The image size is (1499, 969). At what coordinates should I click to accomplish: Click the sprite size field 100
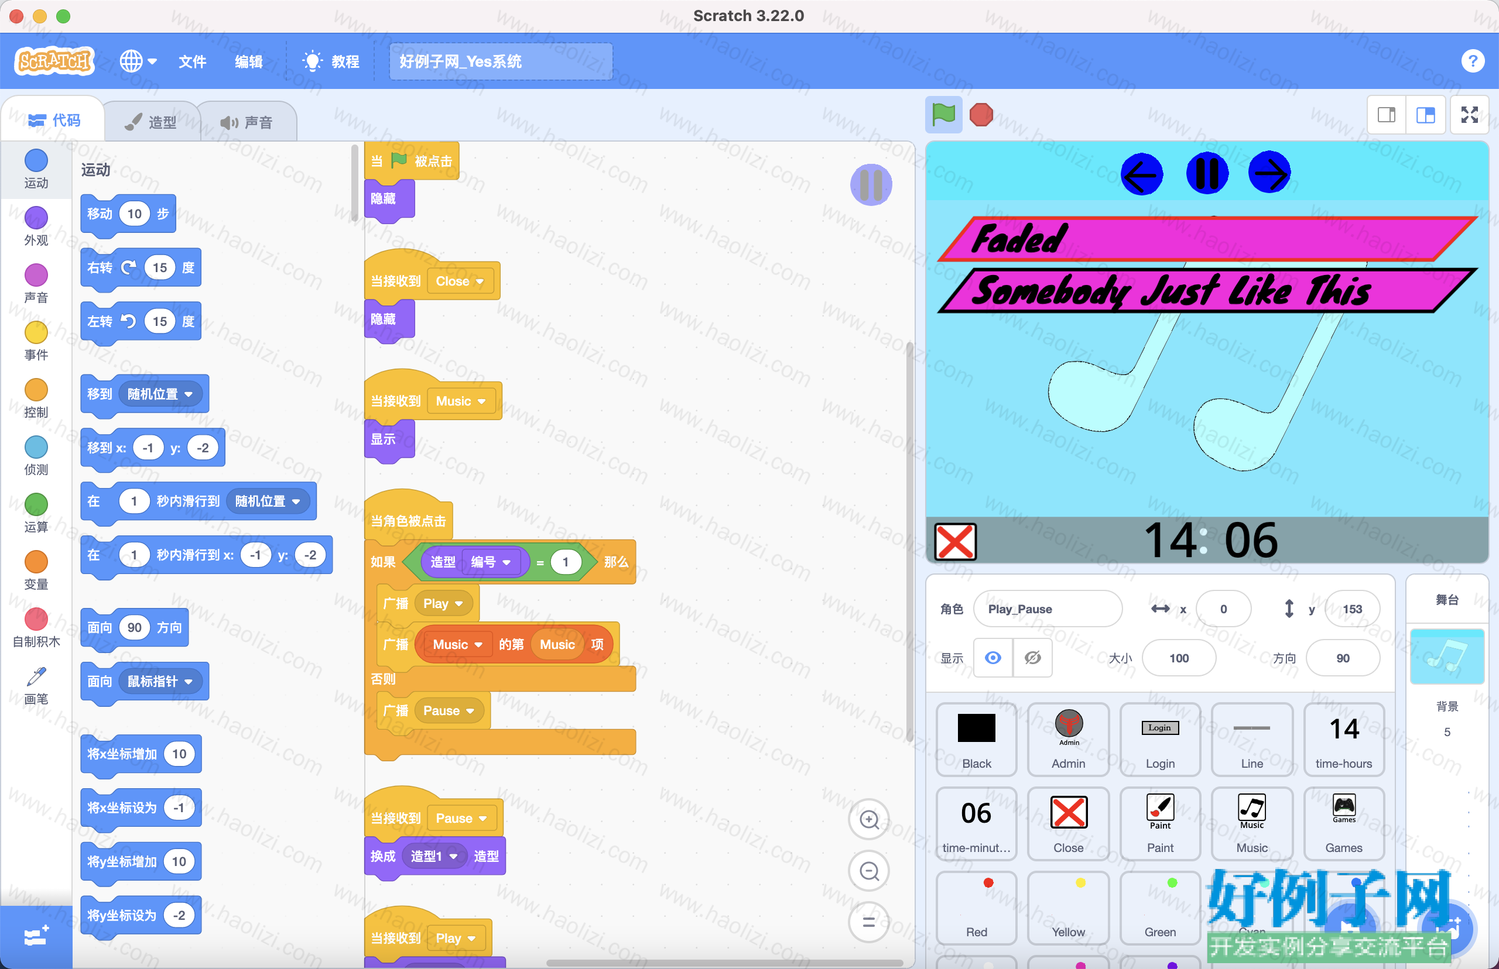click(x=1179, y=658)
